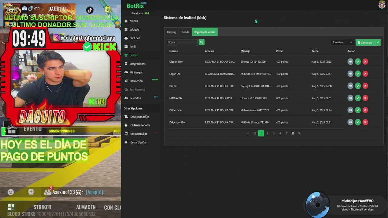Click the 800 points price cell
The width and height of the screenshot is (388, 218).
coord(282,98)
